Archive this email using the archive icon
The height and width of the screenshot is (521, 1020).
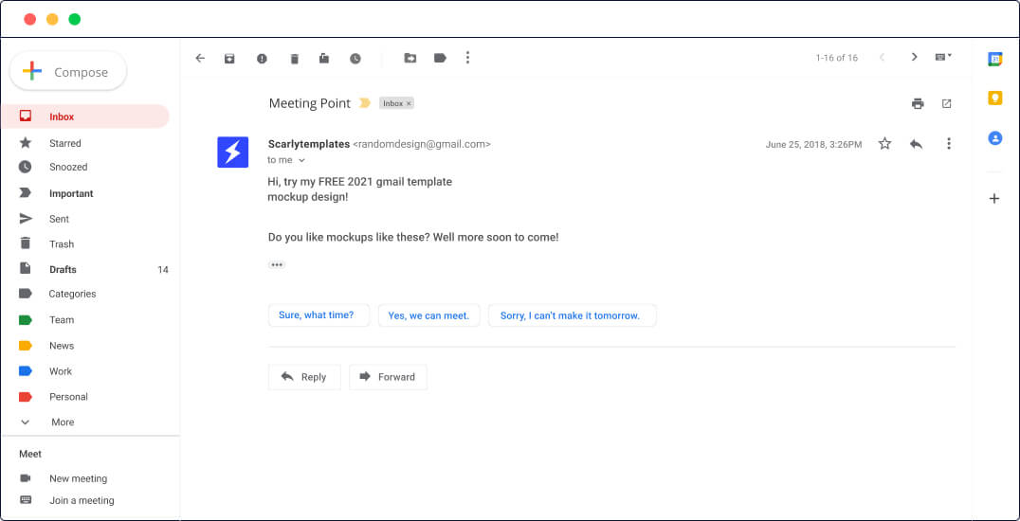(229, 58)
